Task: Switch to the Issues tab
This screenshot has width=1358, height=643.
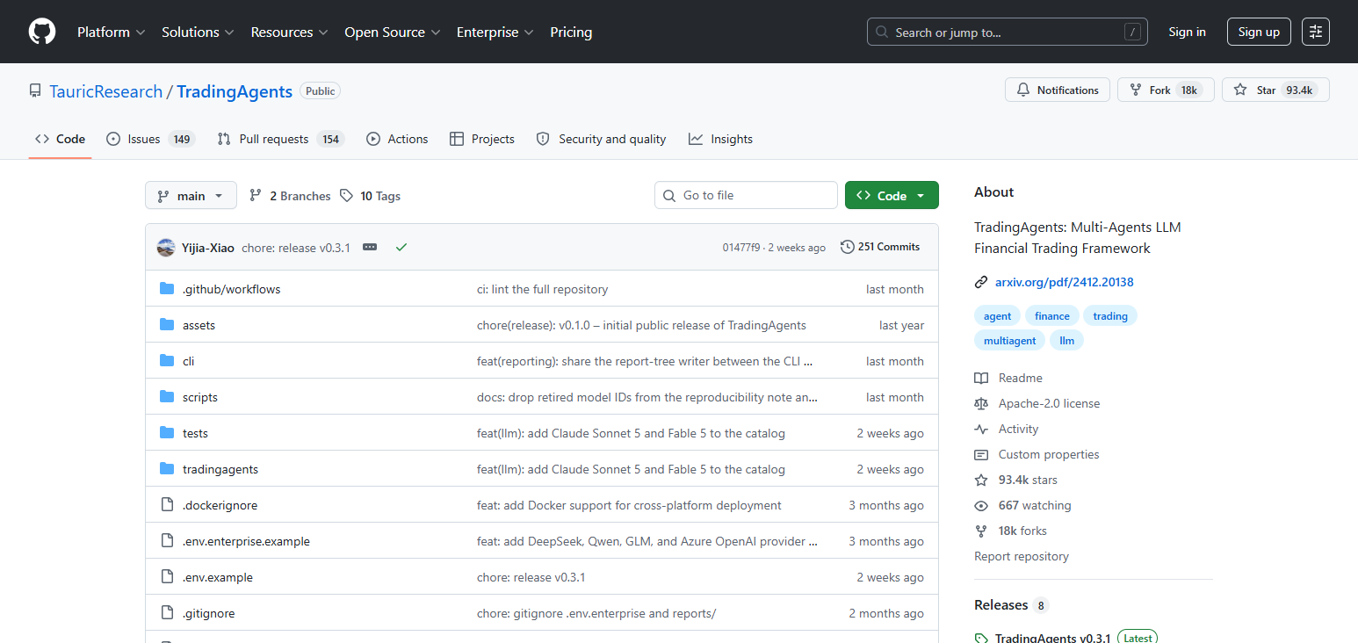Action: click(x=150, y=139)
